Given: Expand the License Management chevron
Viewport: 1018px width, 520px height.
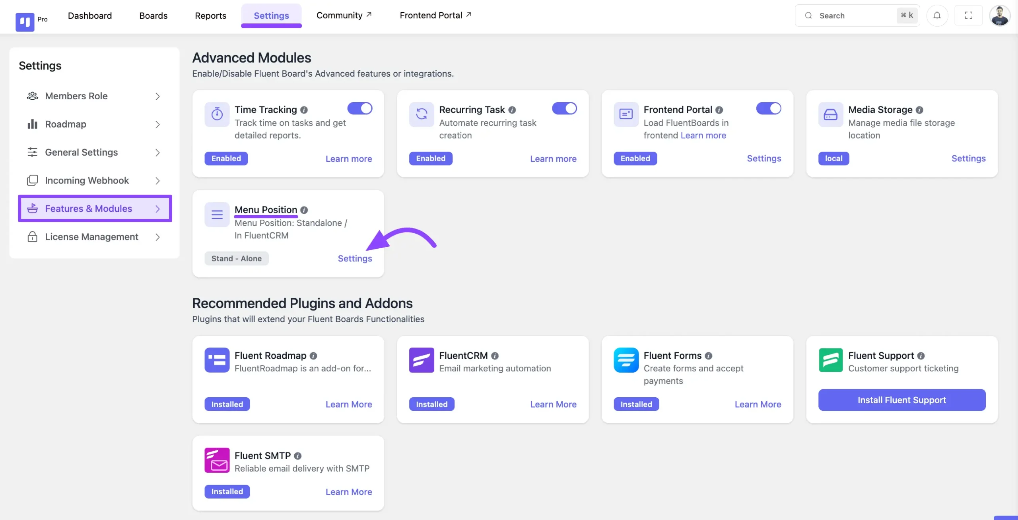Looking at the screenshot, I should [x=158, y=237].
